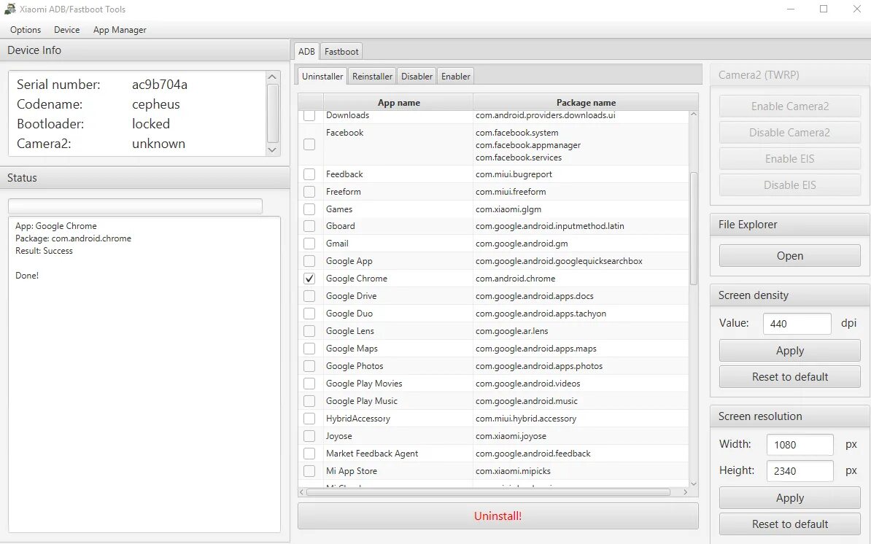Viewport: 871px width, 544px height.
Task: Select the Enabler tab
Action: (x=455, y=76)
